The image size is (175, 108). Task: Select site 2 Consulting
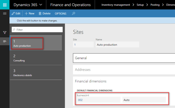coord(36,58)
